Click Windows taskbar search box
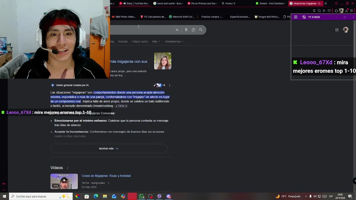 pyautogui.click(x=41, y=196)
